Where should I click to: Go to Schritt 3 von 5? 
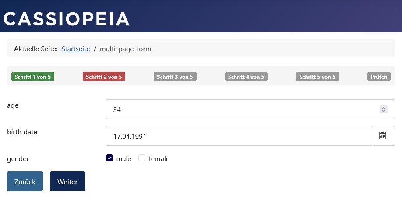(x=175, y=77)
